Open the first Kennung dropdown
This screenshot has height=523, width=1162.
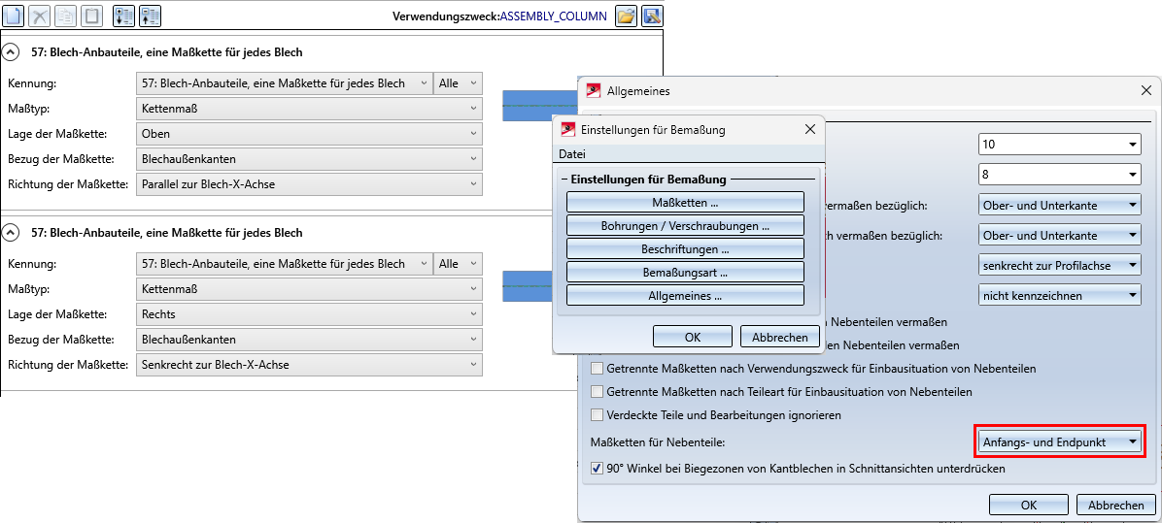pyautogui.click(x=284, y=83)
